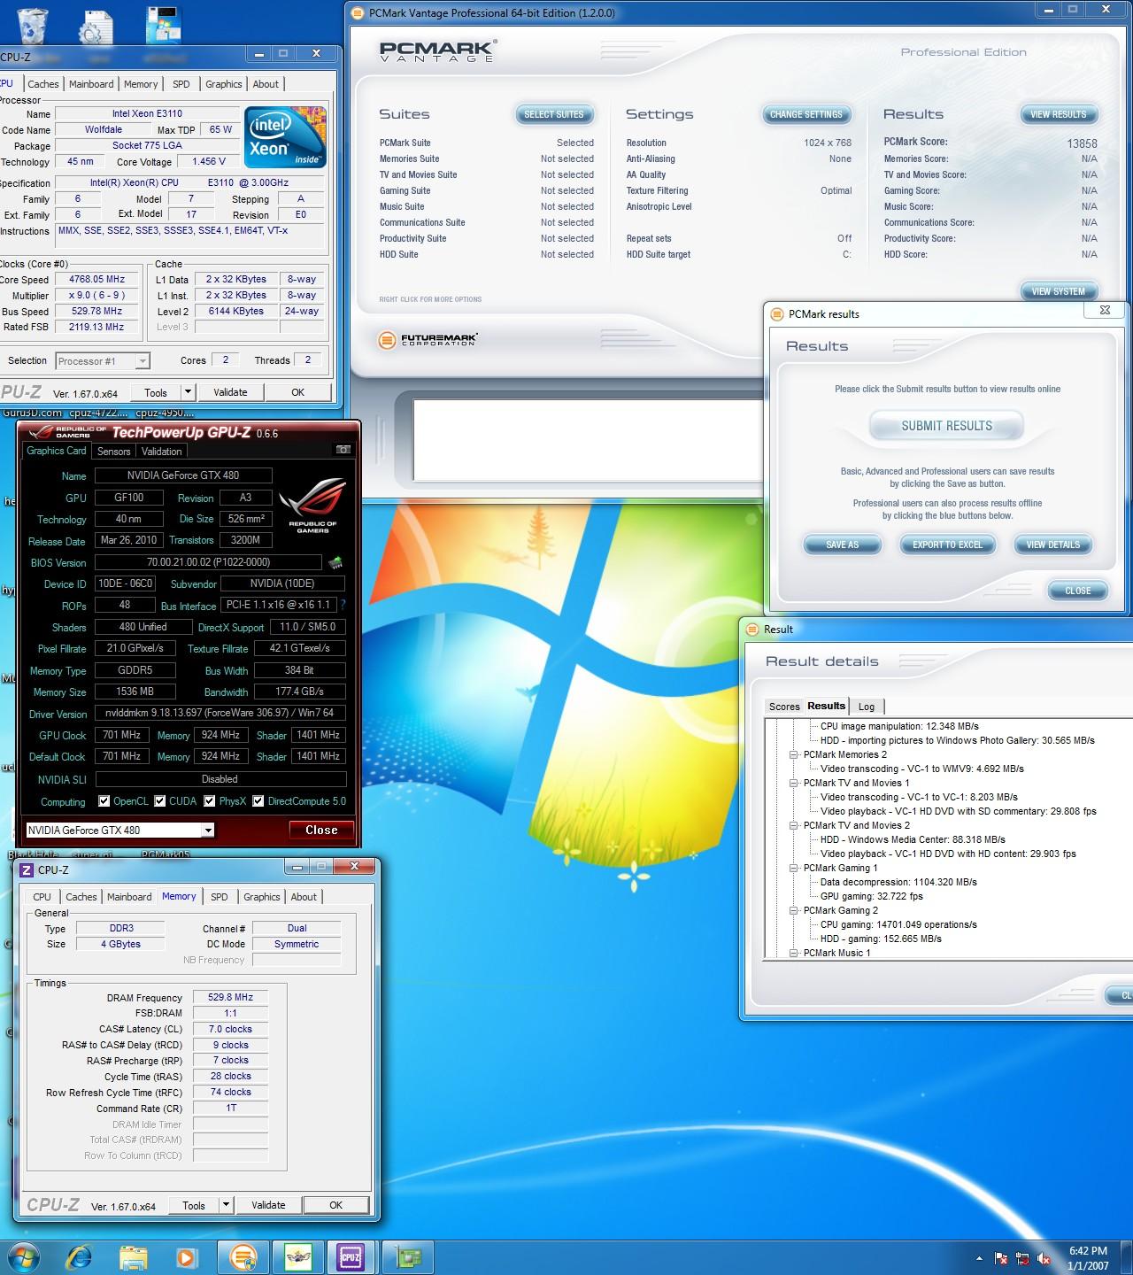The image size is (1133, 1275).
Task: Switch to PCMark Vantage in the taskbar
Action: coord(243,1256)
